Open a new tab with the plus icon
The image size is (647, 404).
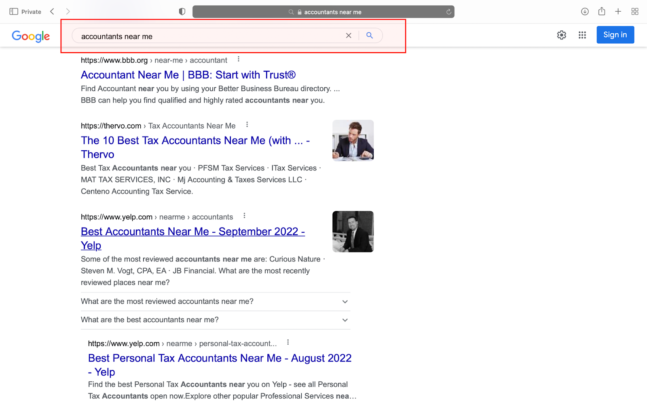click(x=618, y=12)
